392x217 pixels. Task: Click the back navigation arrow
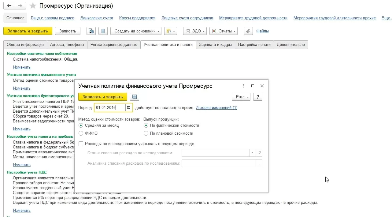click(9, 6)
